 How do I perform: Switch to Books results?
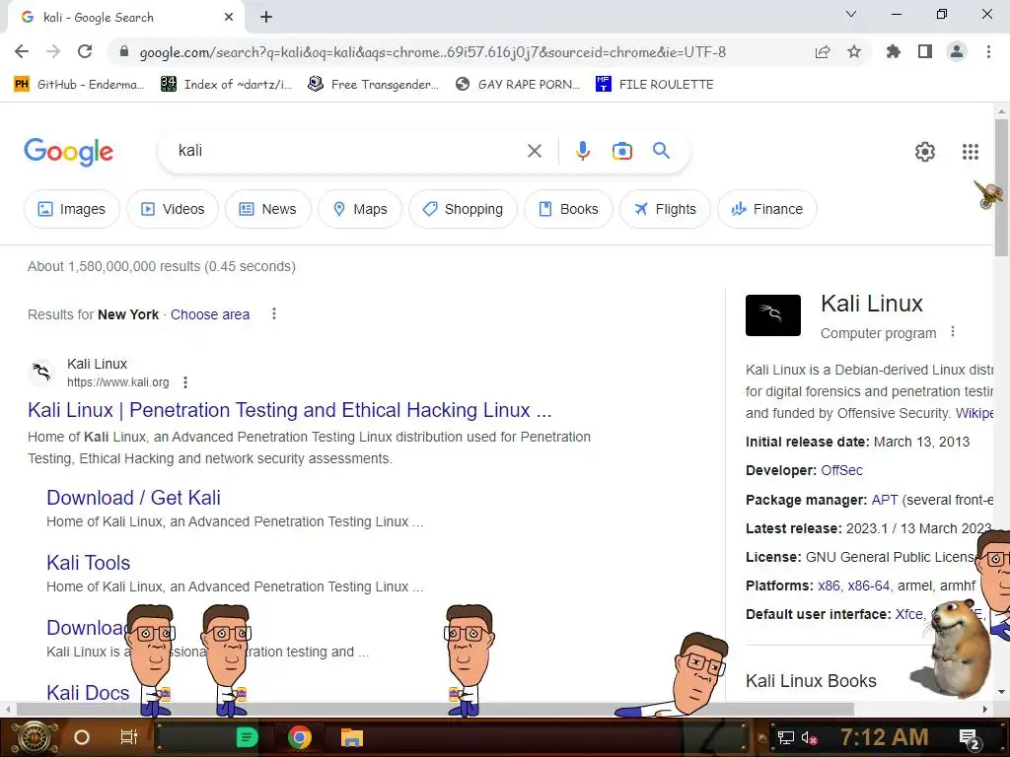pos(568,209)
